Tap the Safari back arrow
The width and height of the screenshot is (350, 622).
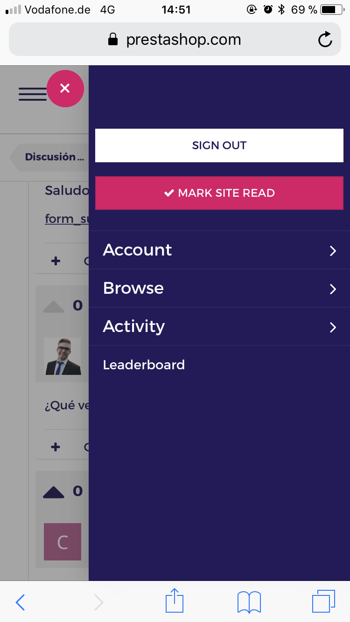[x=20, y=602]
